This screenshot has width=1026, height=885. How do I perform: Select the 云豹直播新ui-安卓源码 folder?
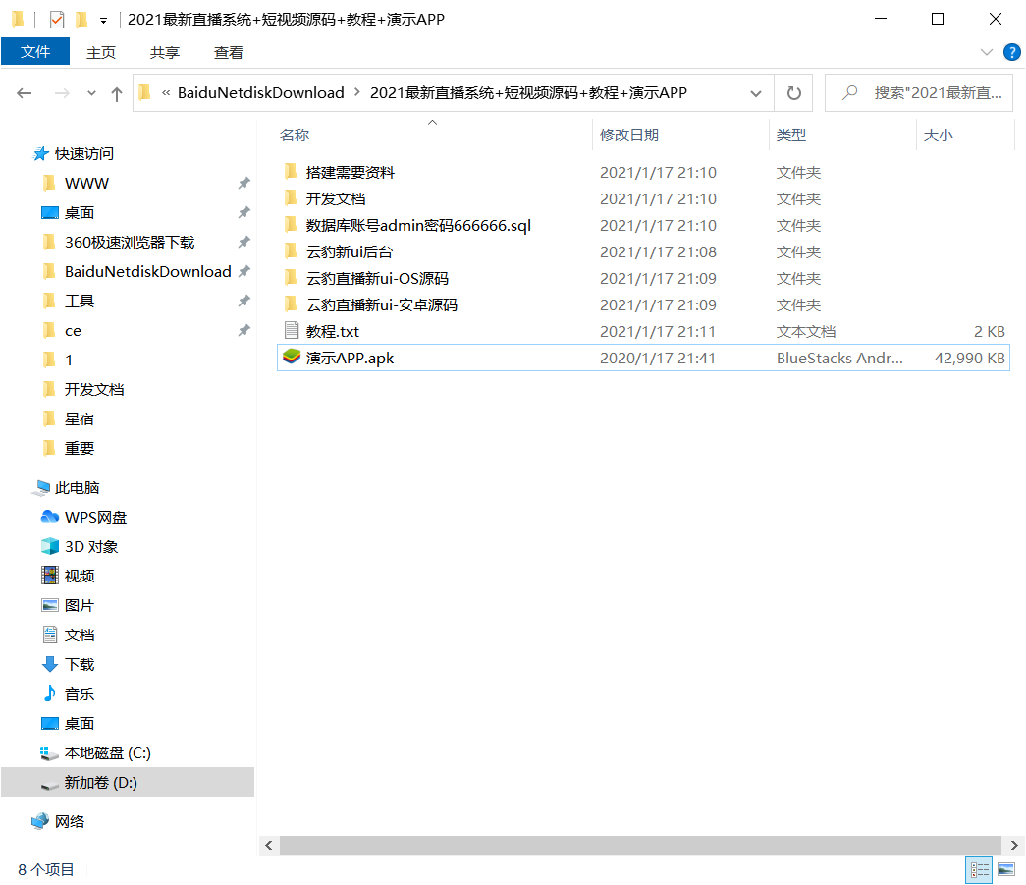pyautogui.click(x=382, y=305)
